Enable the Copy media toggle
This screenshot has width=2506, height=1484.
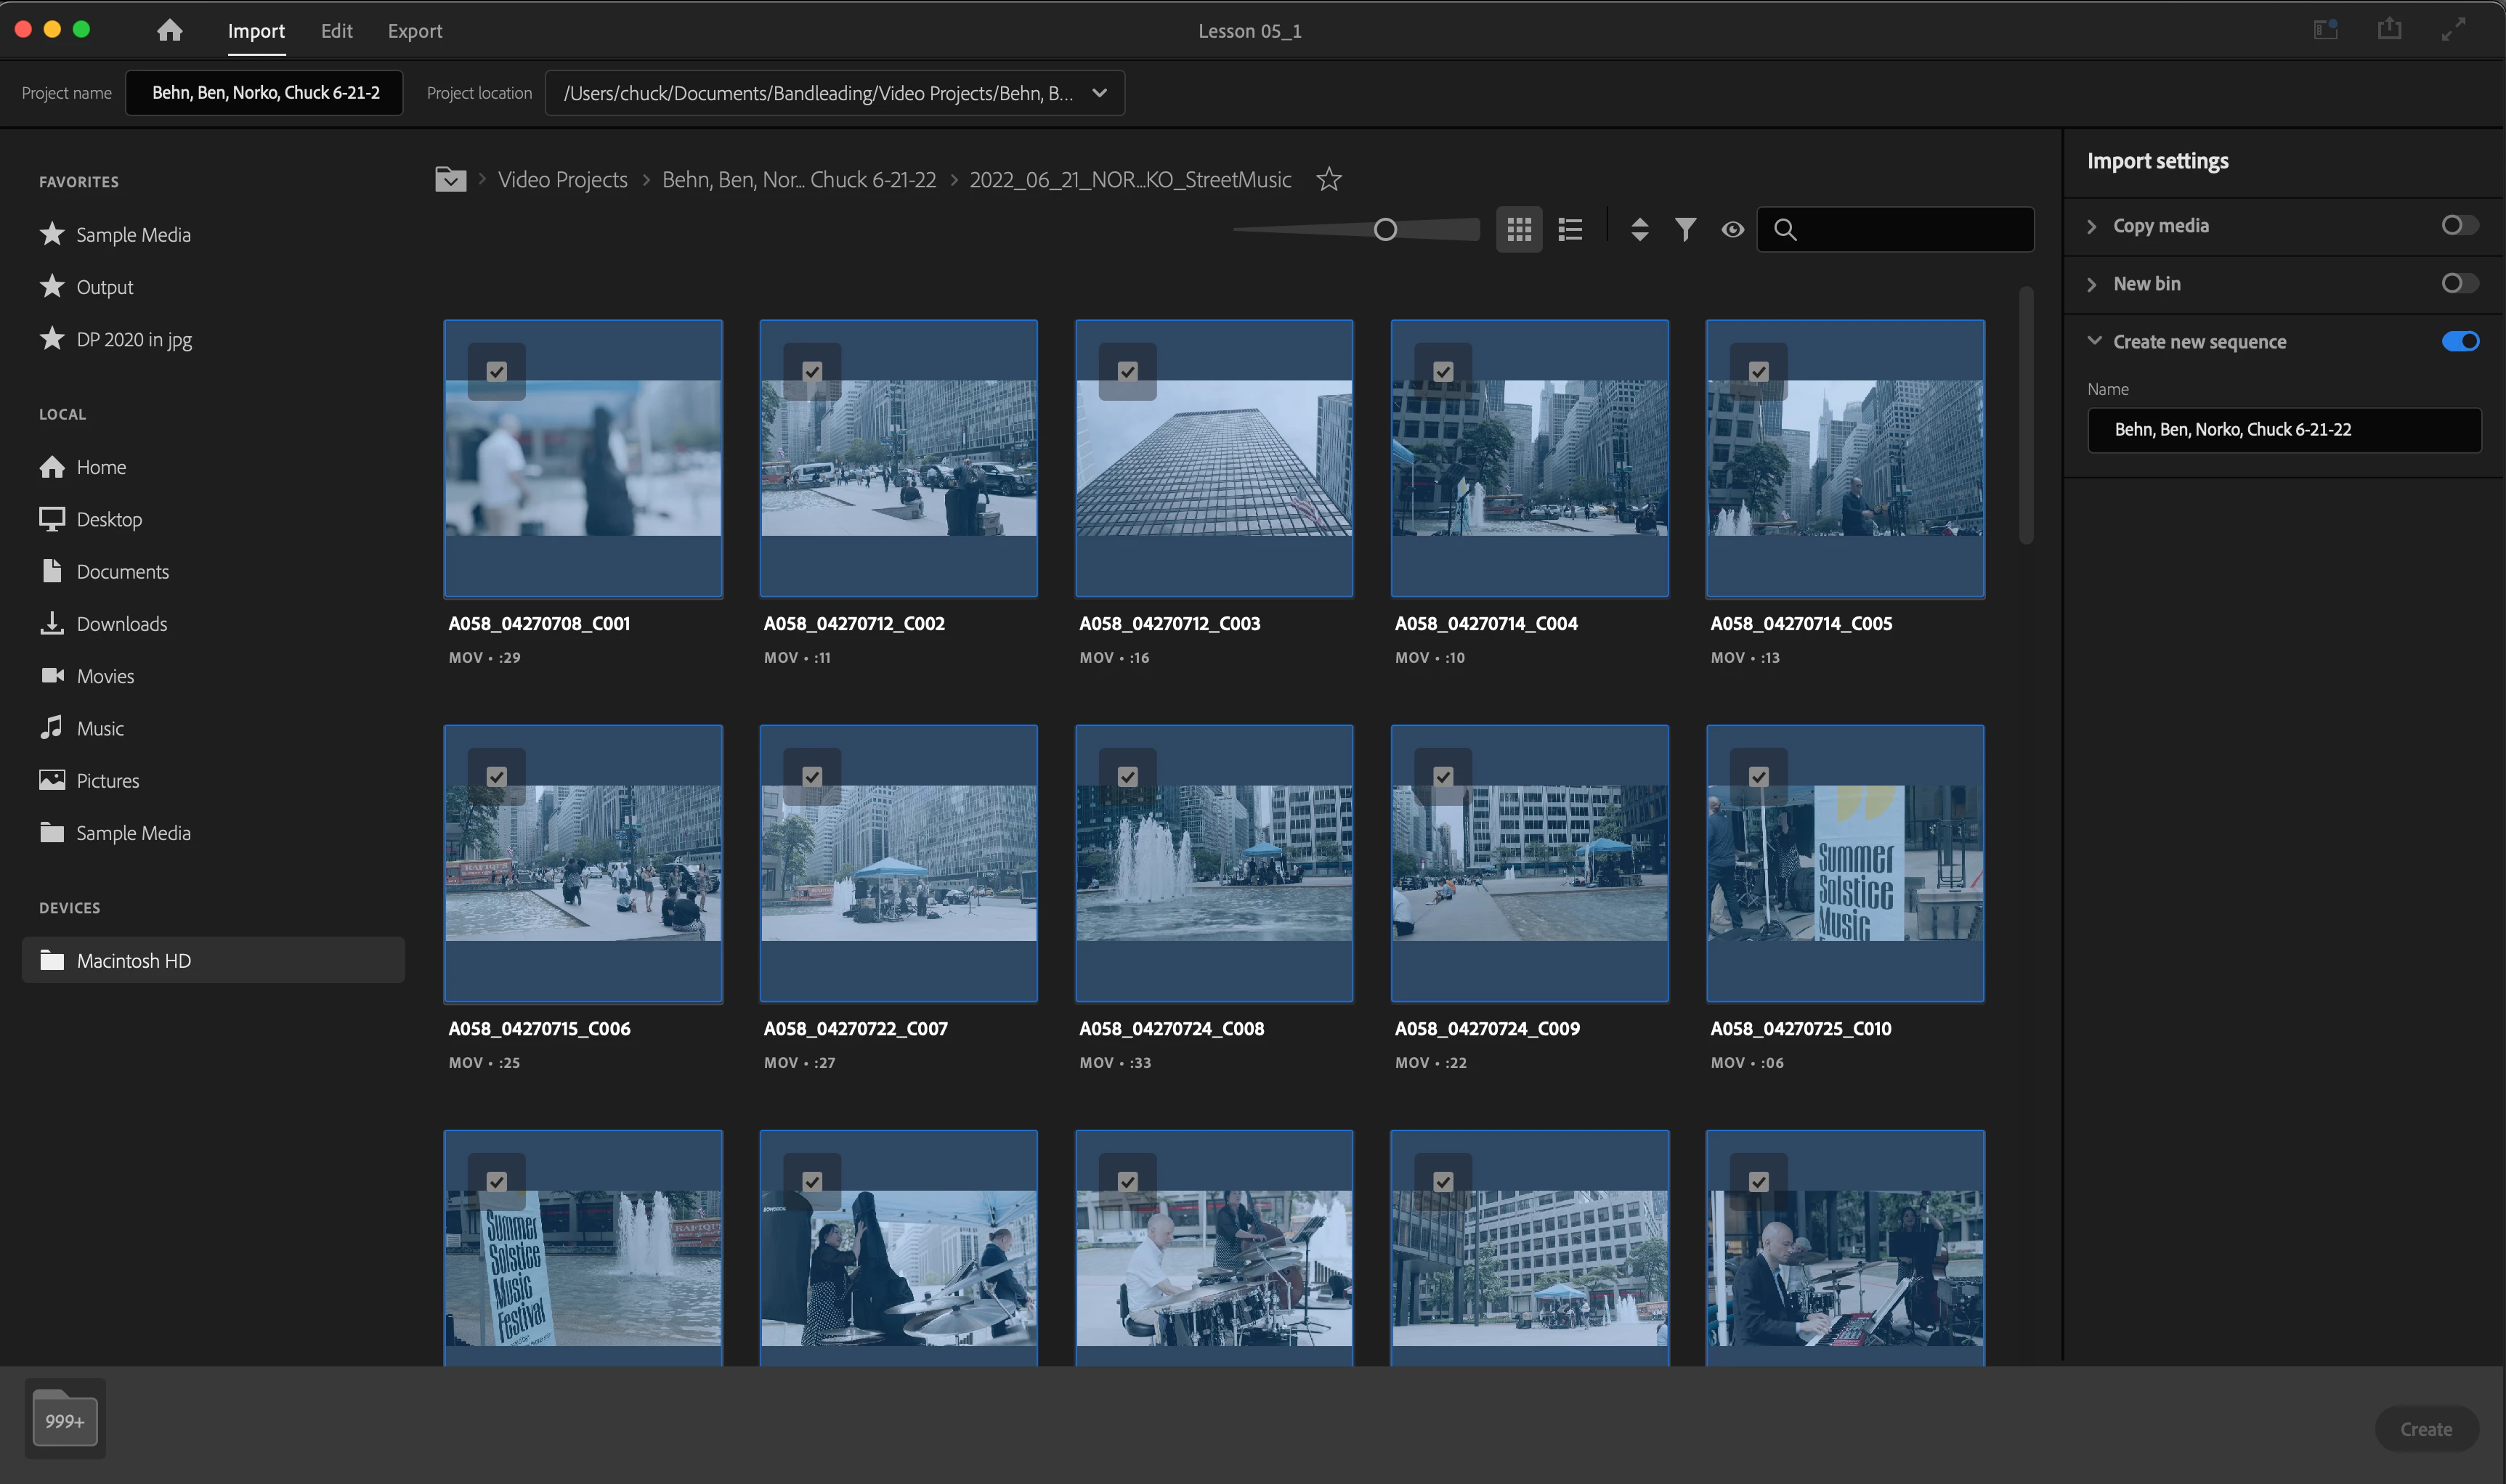pyautogui.click(x=2459, y=226)
